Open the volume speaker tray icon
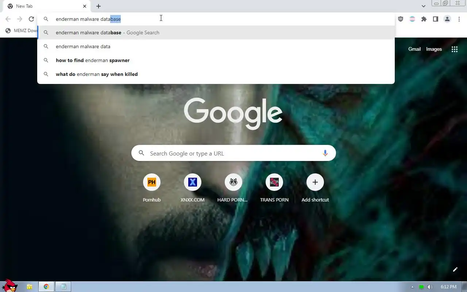 pos(430,287)
